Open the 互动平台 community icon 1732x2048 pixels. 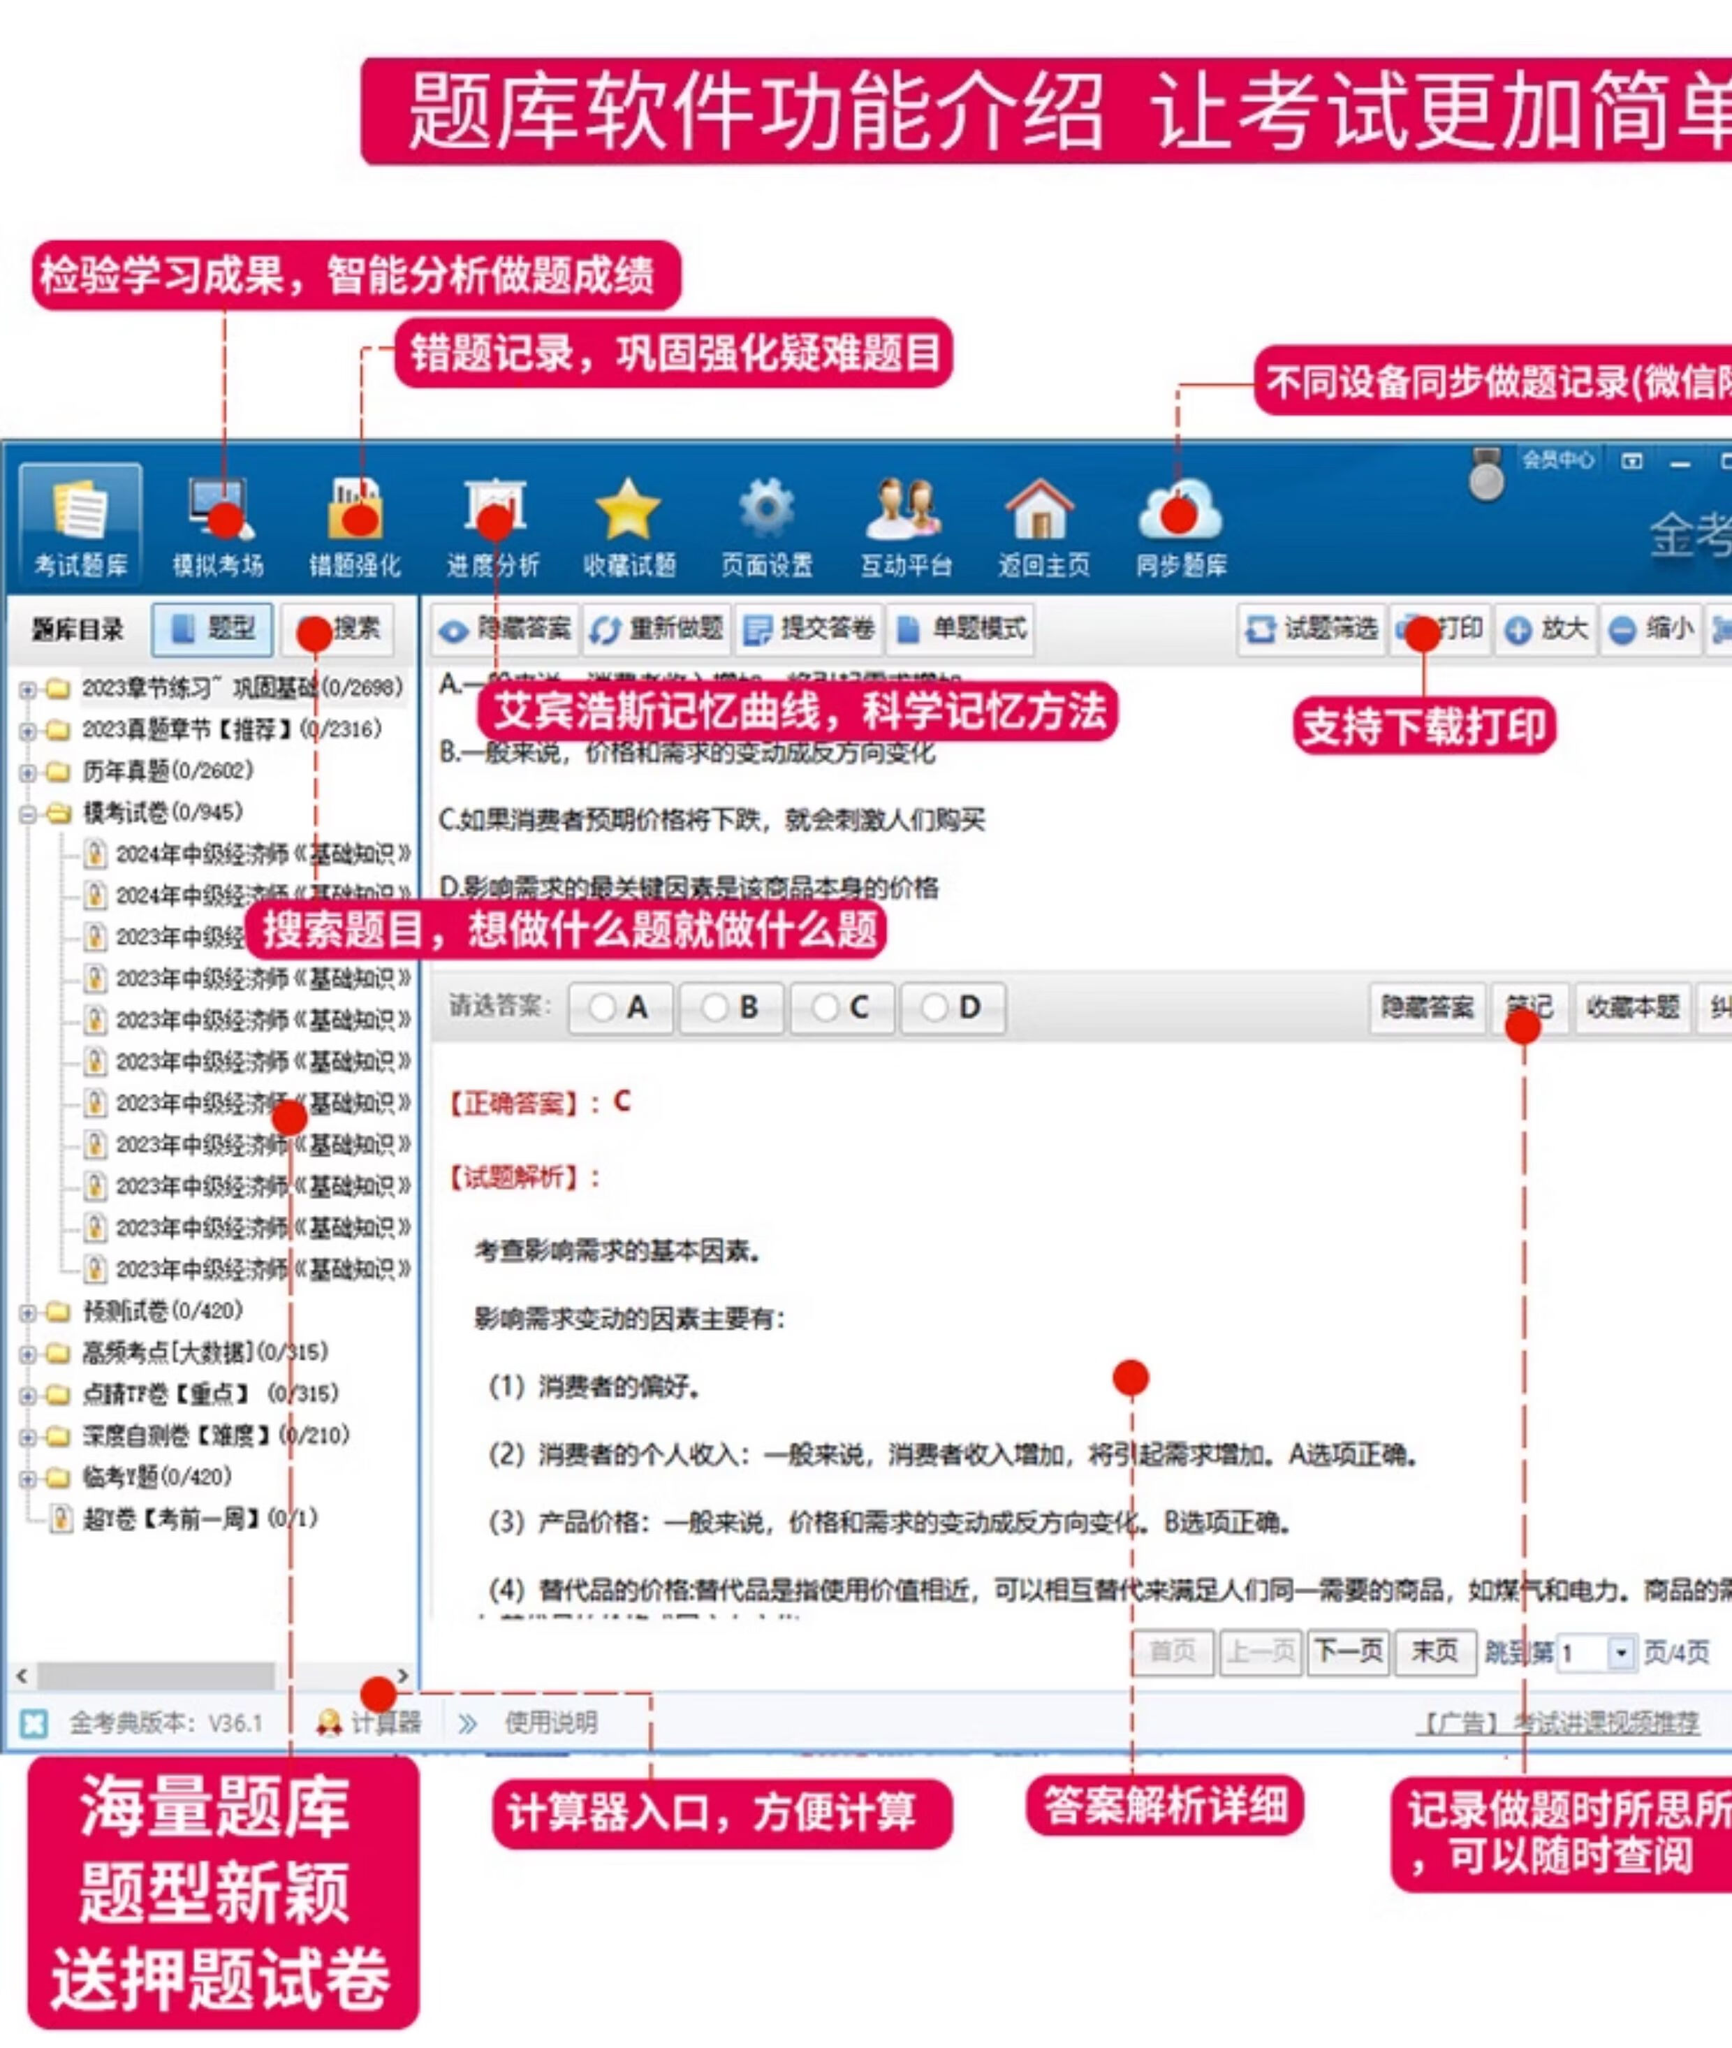tap(905, 526)
